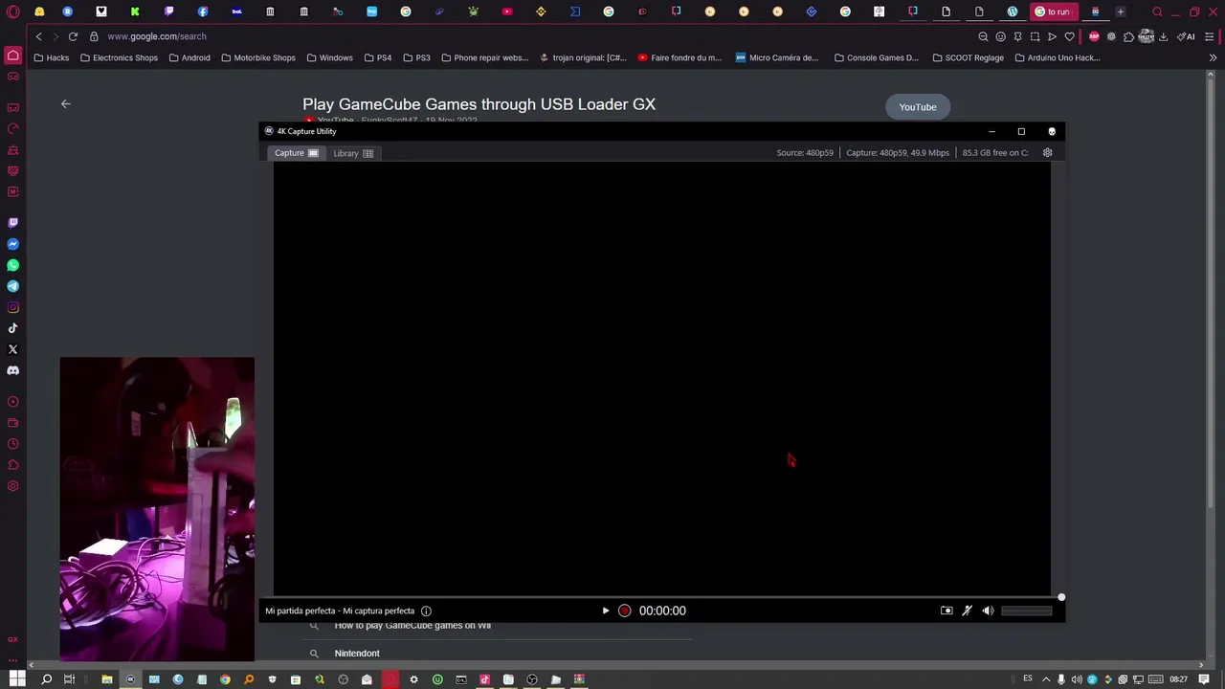Open Instagram in the browser sidebar
1225x689 pixels.
(x=12, y=307)
